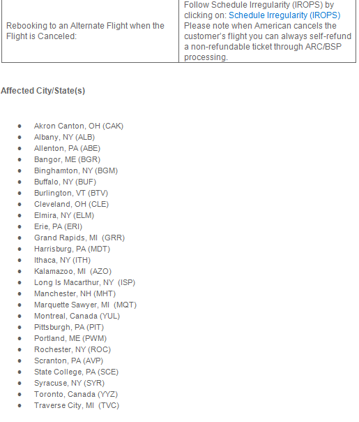Screen dimensions: 359x422
Task: Click Kalamazoo, MI (AZO) entry
Action: coord(72,271)
